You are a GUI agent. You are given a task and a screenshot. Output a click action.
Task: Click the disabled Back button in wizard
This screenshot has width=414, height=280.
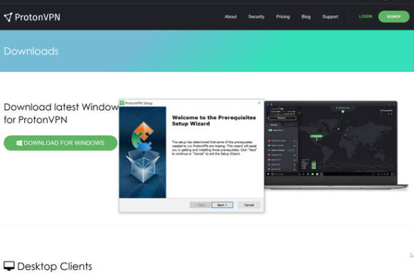(201, 205)
